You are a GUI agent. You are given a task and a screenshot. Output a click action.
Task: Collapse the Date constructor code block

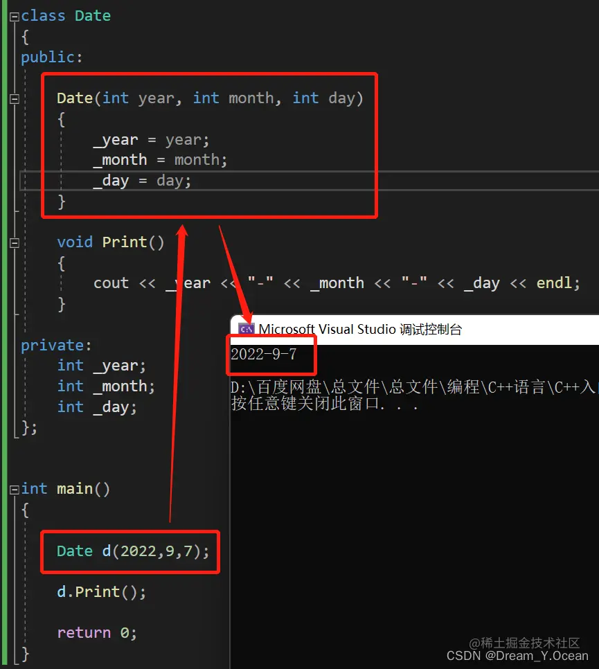point(15,99)
